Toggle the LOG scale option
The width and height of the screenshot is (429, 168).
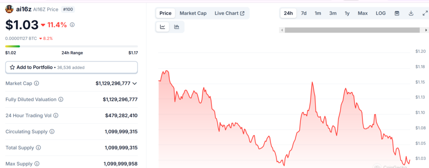[380, 13]
